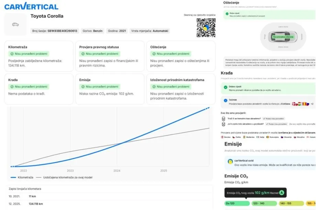Select the yellow '140 - 155' emission band

[x=291, y=203]
